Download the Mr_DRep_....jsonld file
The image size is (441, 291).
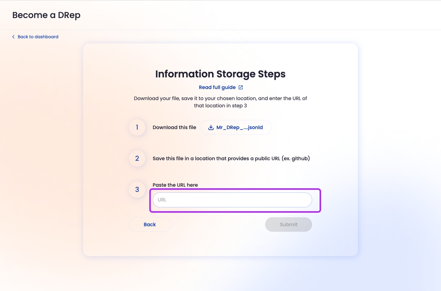[239, 128]
